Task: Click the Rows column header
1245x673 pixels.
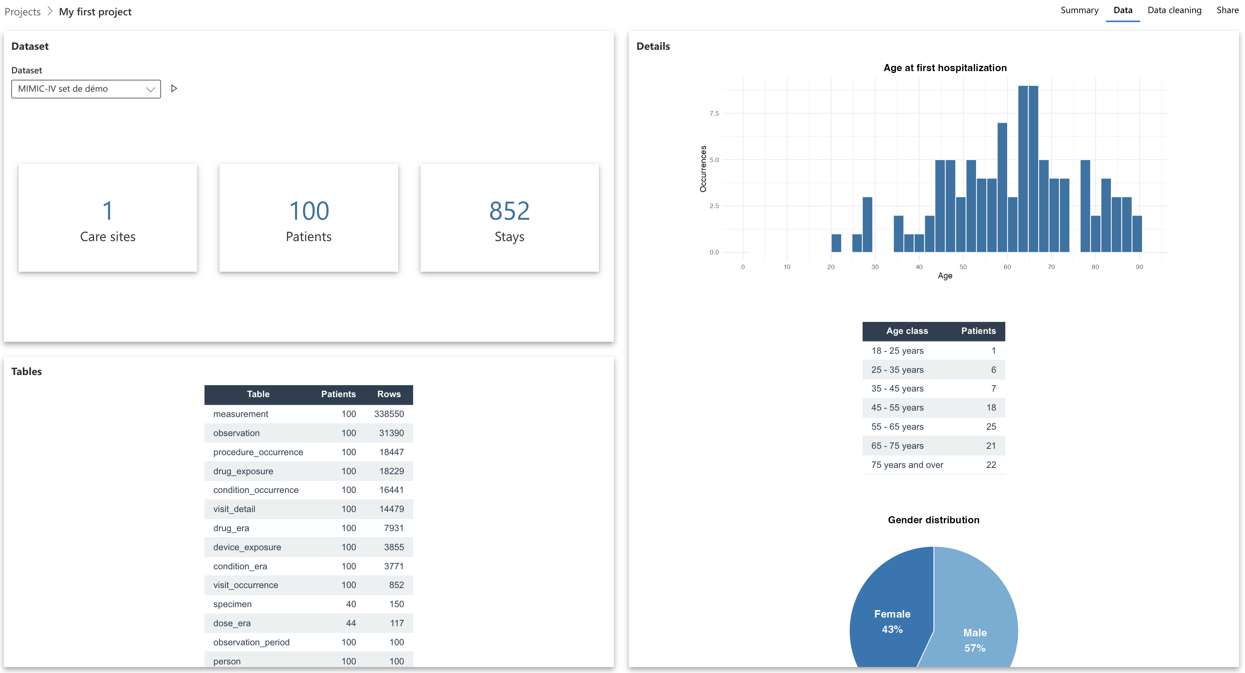Action: [x=389, y=394]
